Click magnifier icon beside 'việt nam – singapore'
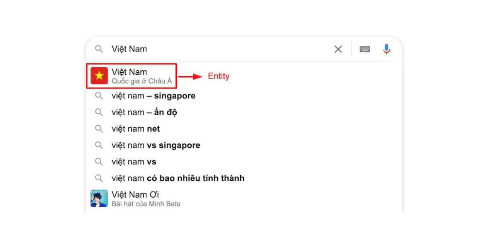 pos(99,96)
